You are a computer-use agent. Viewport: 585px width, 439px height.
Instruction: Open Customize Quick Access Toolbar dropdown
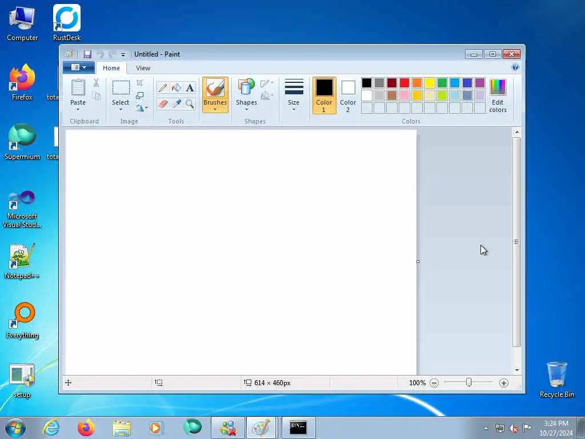pyautogui.click(x=123, y=55)
